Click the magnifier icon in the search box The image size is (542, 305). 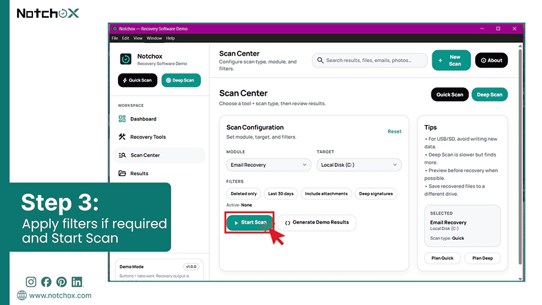tap(320, 60)
